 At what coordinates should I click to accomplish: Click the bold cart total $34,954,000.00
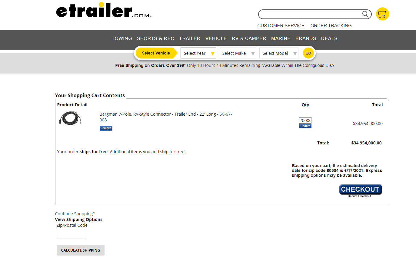(366, 143)
